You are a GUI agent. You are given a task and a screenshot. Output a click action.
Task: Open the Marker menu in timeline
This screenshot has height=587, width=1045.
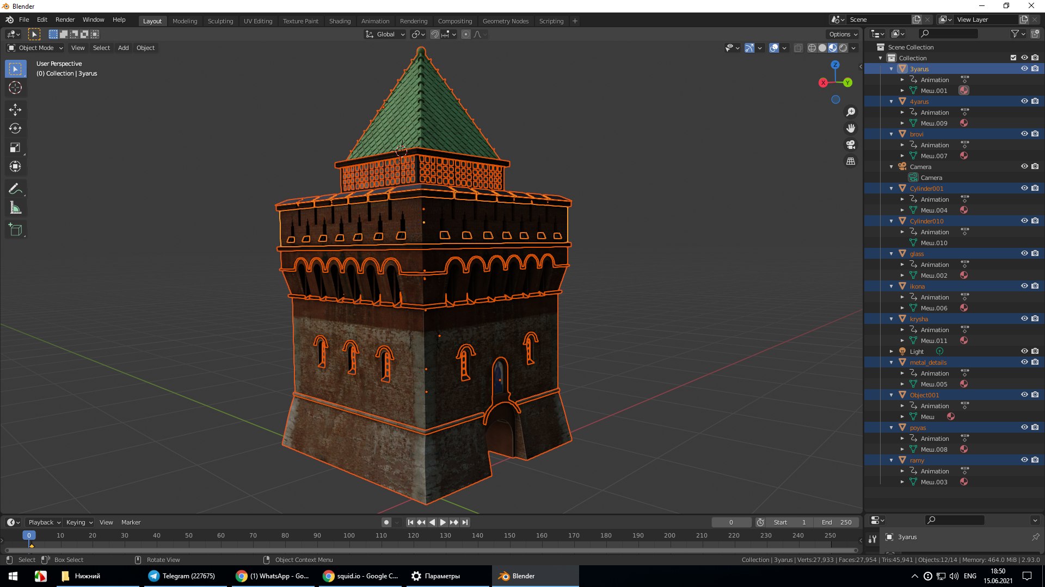coord(131,522)
